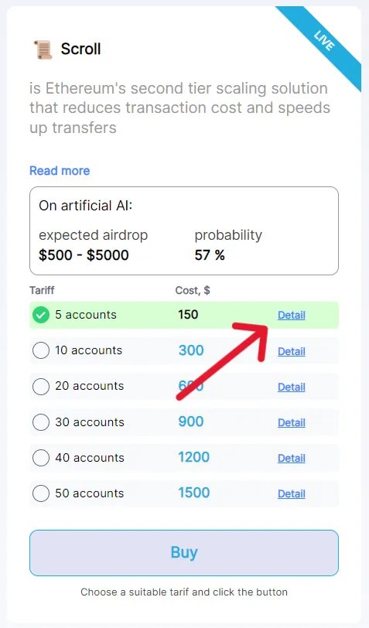Click the 1500 cost value

pos(194,493)
